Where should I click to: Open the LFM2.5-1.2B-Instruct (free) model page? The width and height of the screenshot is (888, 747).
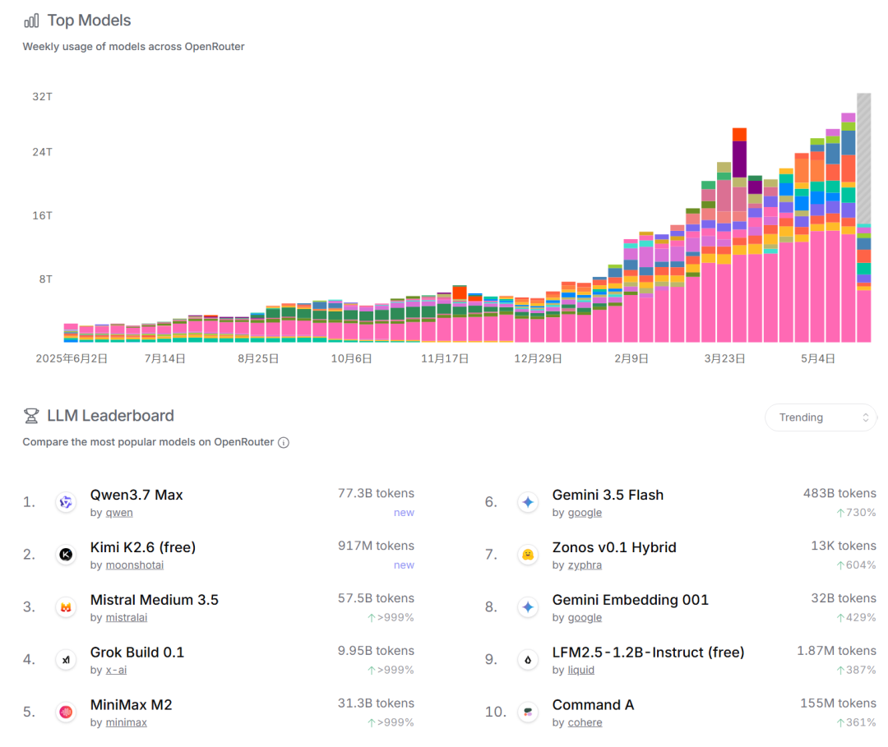point(648,652)
